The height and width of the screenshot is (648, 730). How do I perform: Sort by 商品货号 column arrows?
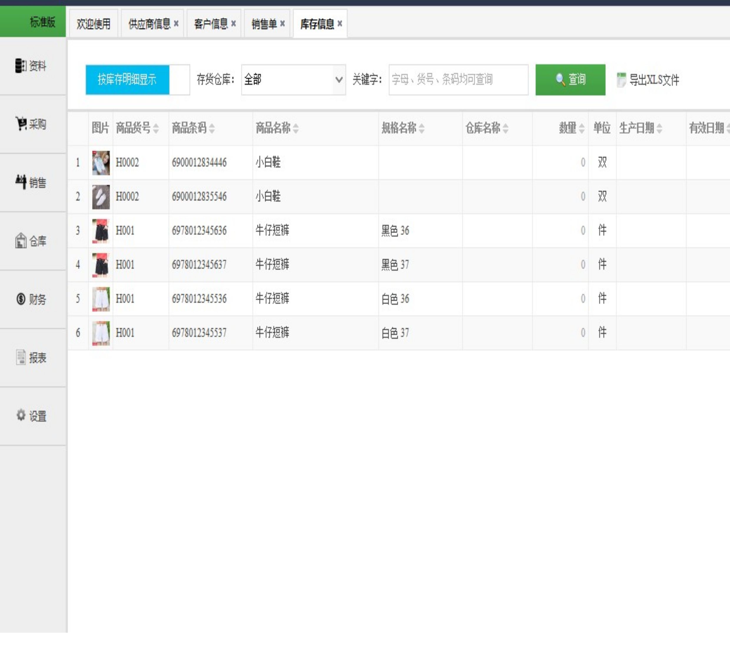point(156,128)
